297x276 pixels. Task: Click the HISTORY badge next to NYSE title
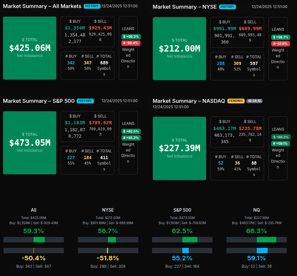227,7
